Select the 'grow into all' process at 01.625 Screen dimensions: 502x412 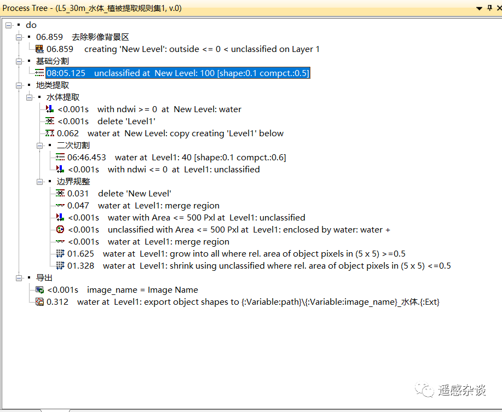tap(236, 254)
